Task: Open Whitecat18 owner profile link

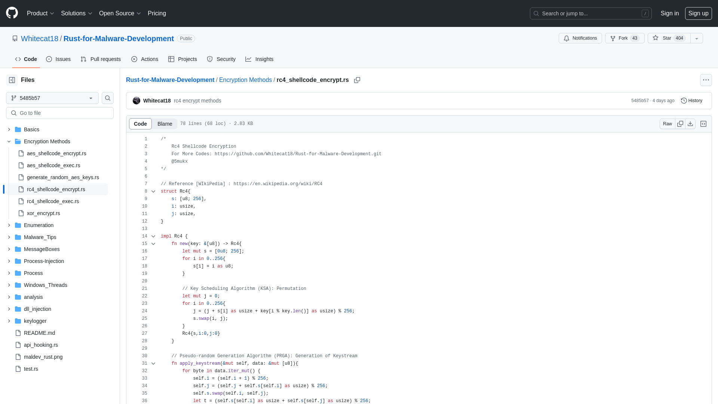Action: coord(40,39)
